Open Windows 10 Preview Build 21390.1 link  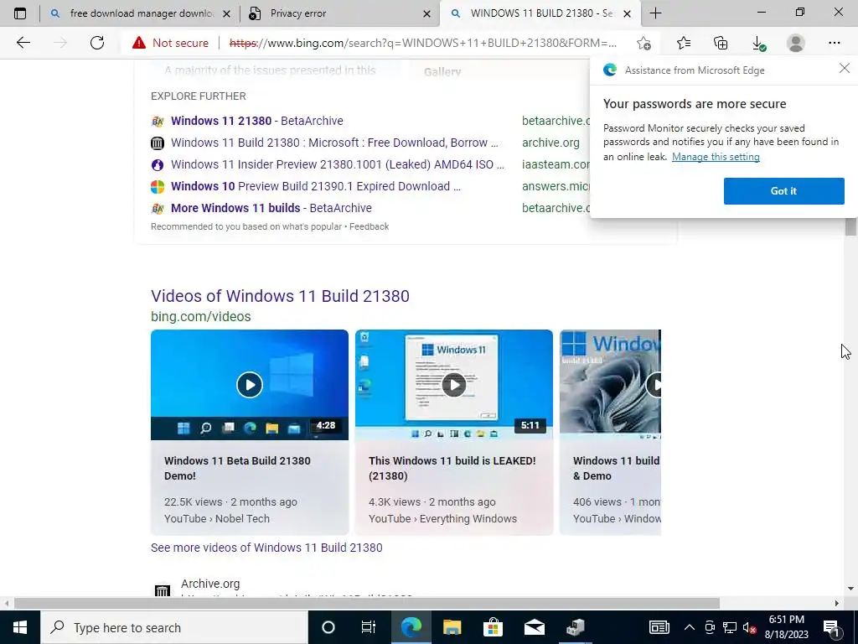316,186
